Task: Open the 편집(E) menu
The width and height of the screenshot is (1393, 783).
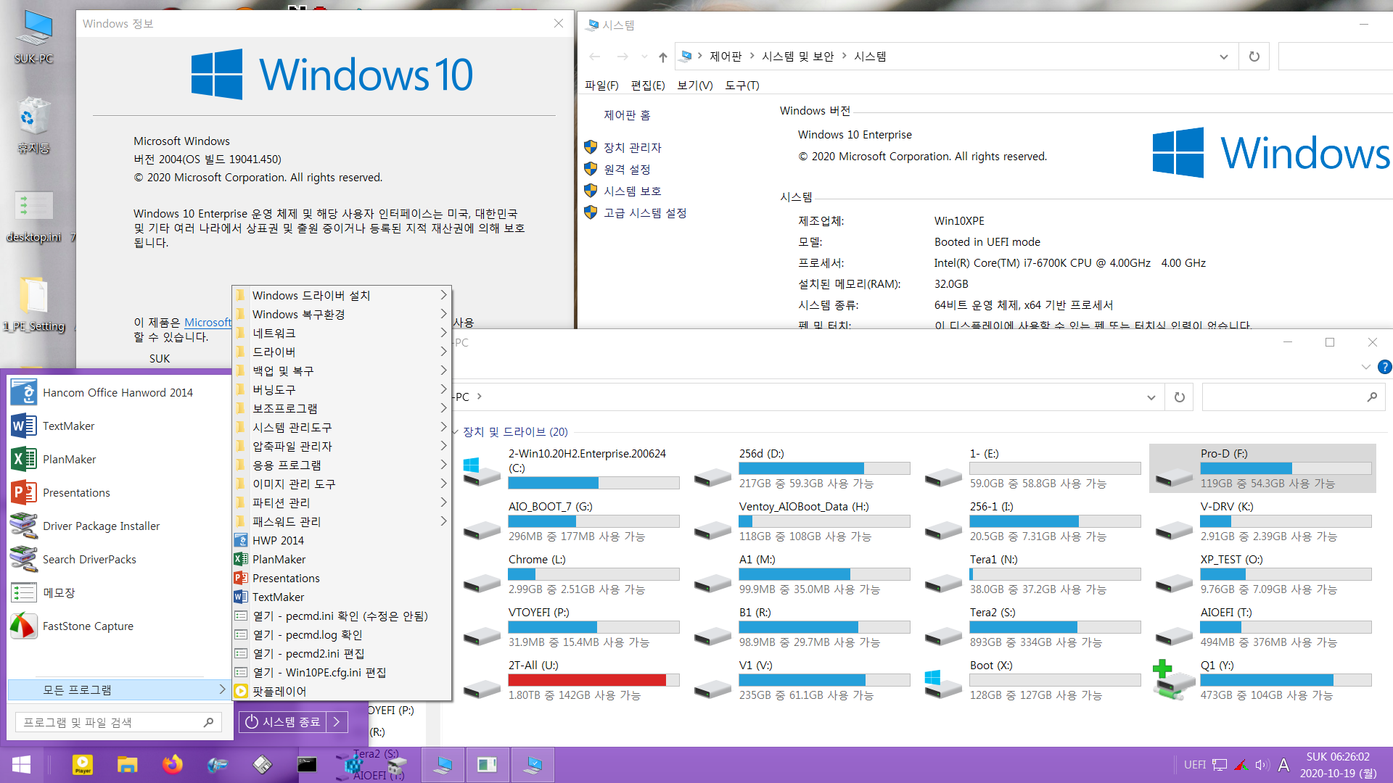Action: (648, 86)
